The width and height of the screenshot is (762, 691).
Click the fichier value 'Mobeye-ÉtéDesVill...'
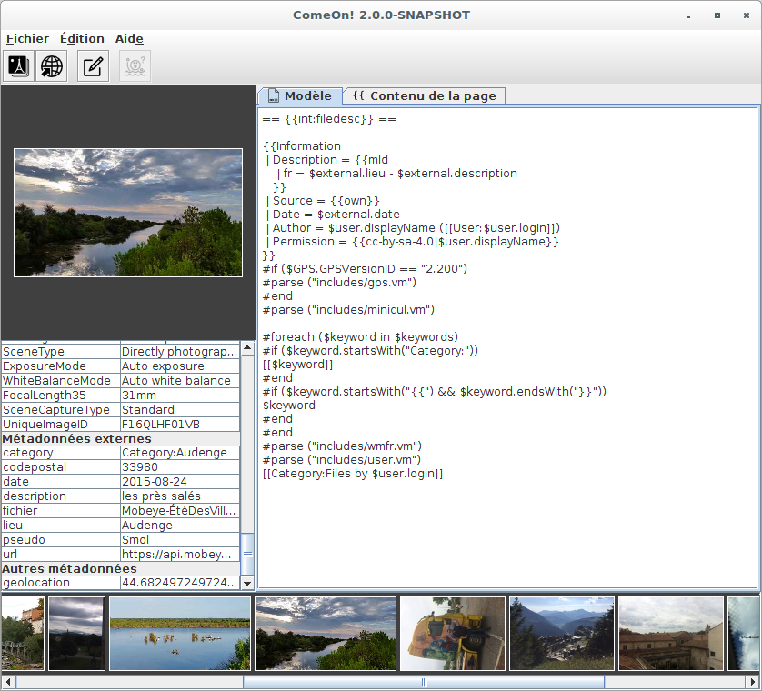coord(180,511)
